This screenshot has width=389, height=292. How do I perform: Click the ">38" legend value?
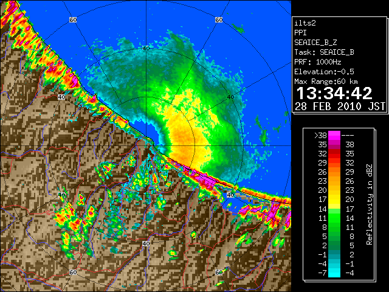(x=320, y=136)
